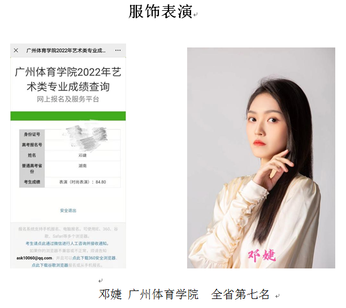
Task: Open the three-dot more options menu
Action: click(x=118, y=50)
